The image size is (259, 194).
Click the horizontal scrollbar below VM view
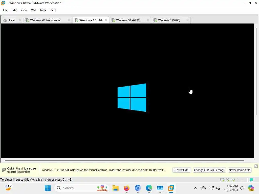click(124, 160)
